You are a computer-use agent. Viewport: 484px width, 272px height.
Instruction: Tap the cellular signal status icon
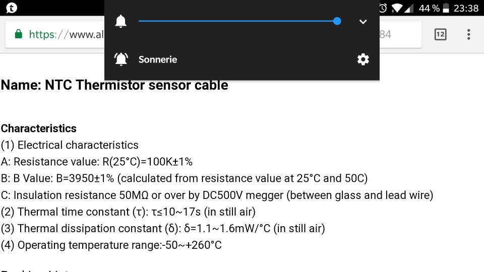pyautogui.click(x=409, y=9)
